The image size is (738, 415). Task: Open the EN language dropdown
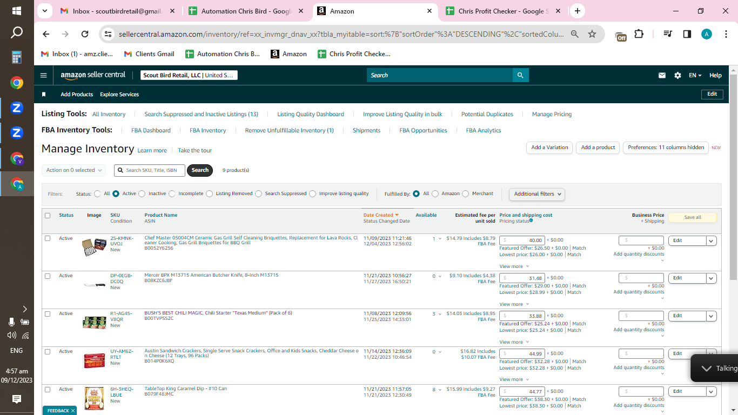(695, 76)
